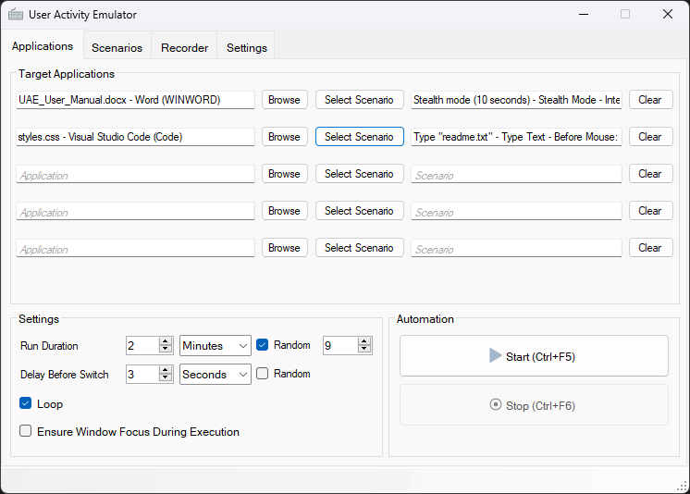The width and height of the screenshot is (690, 494).
Task: Click the third empty Scenario field
Action: pyautogui.click(x=516, y=174)
